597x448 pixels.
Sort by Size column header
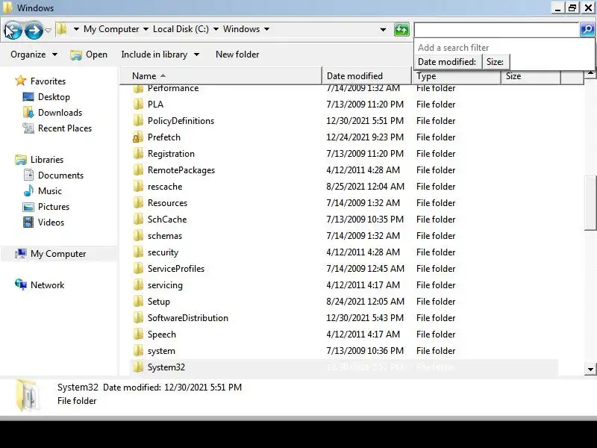pyautogui.click(x=531, y=76)
